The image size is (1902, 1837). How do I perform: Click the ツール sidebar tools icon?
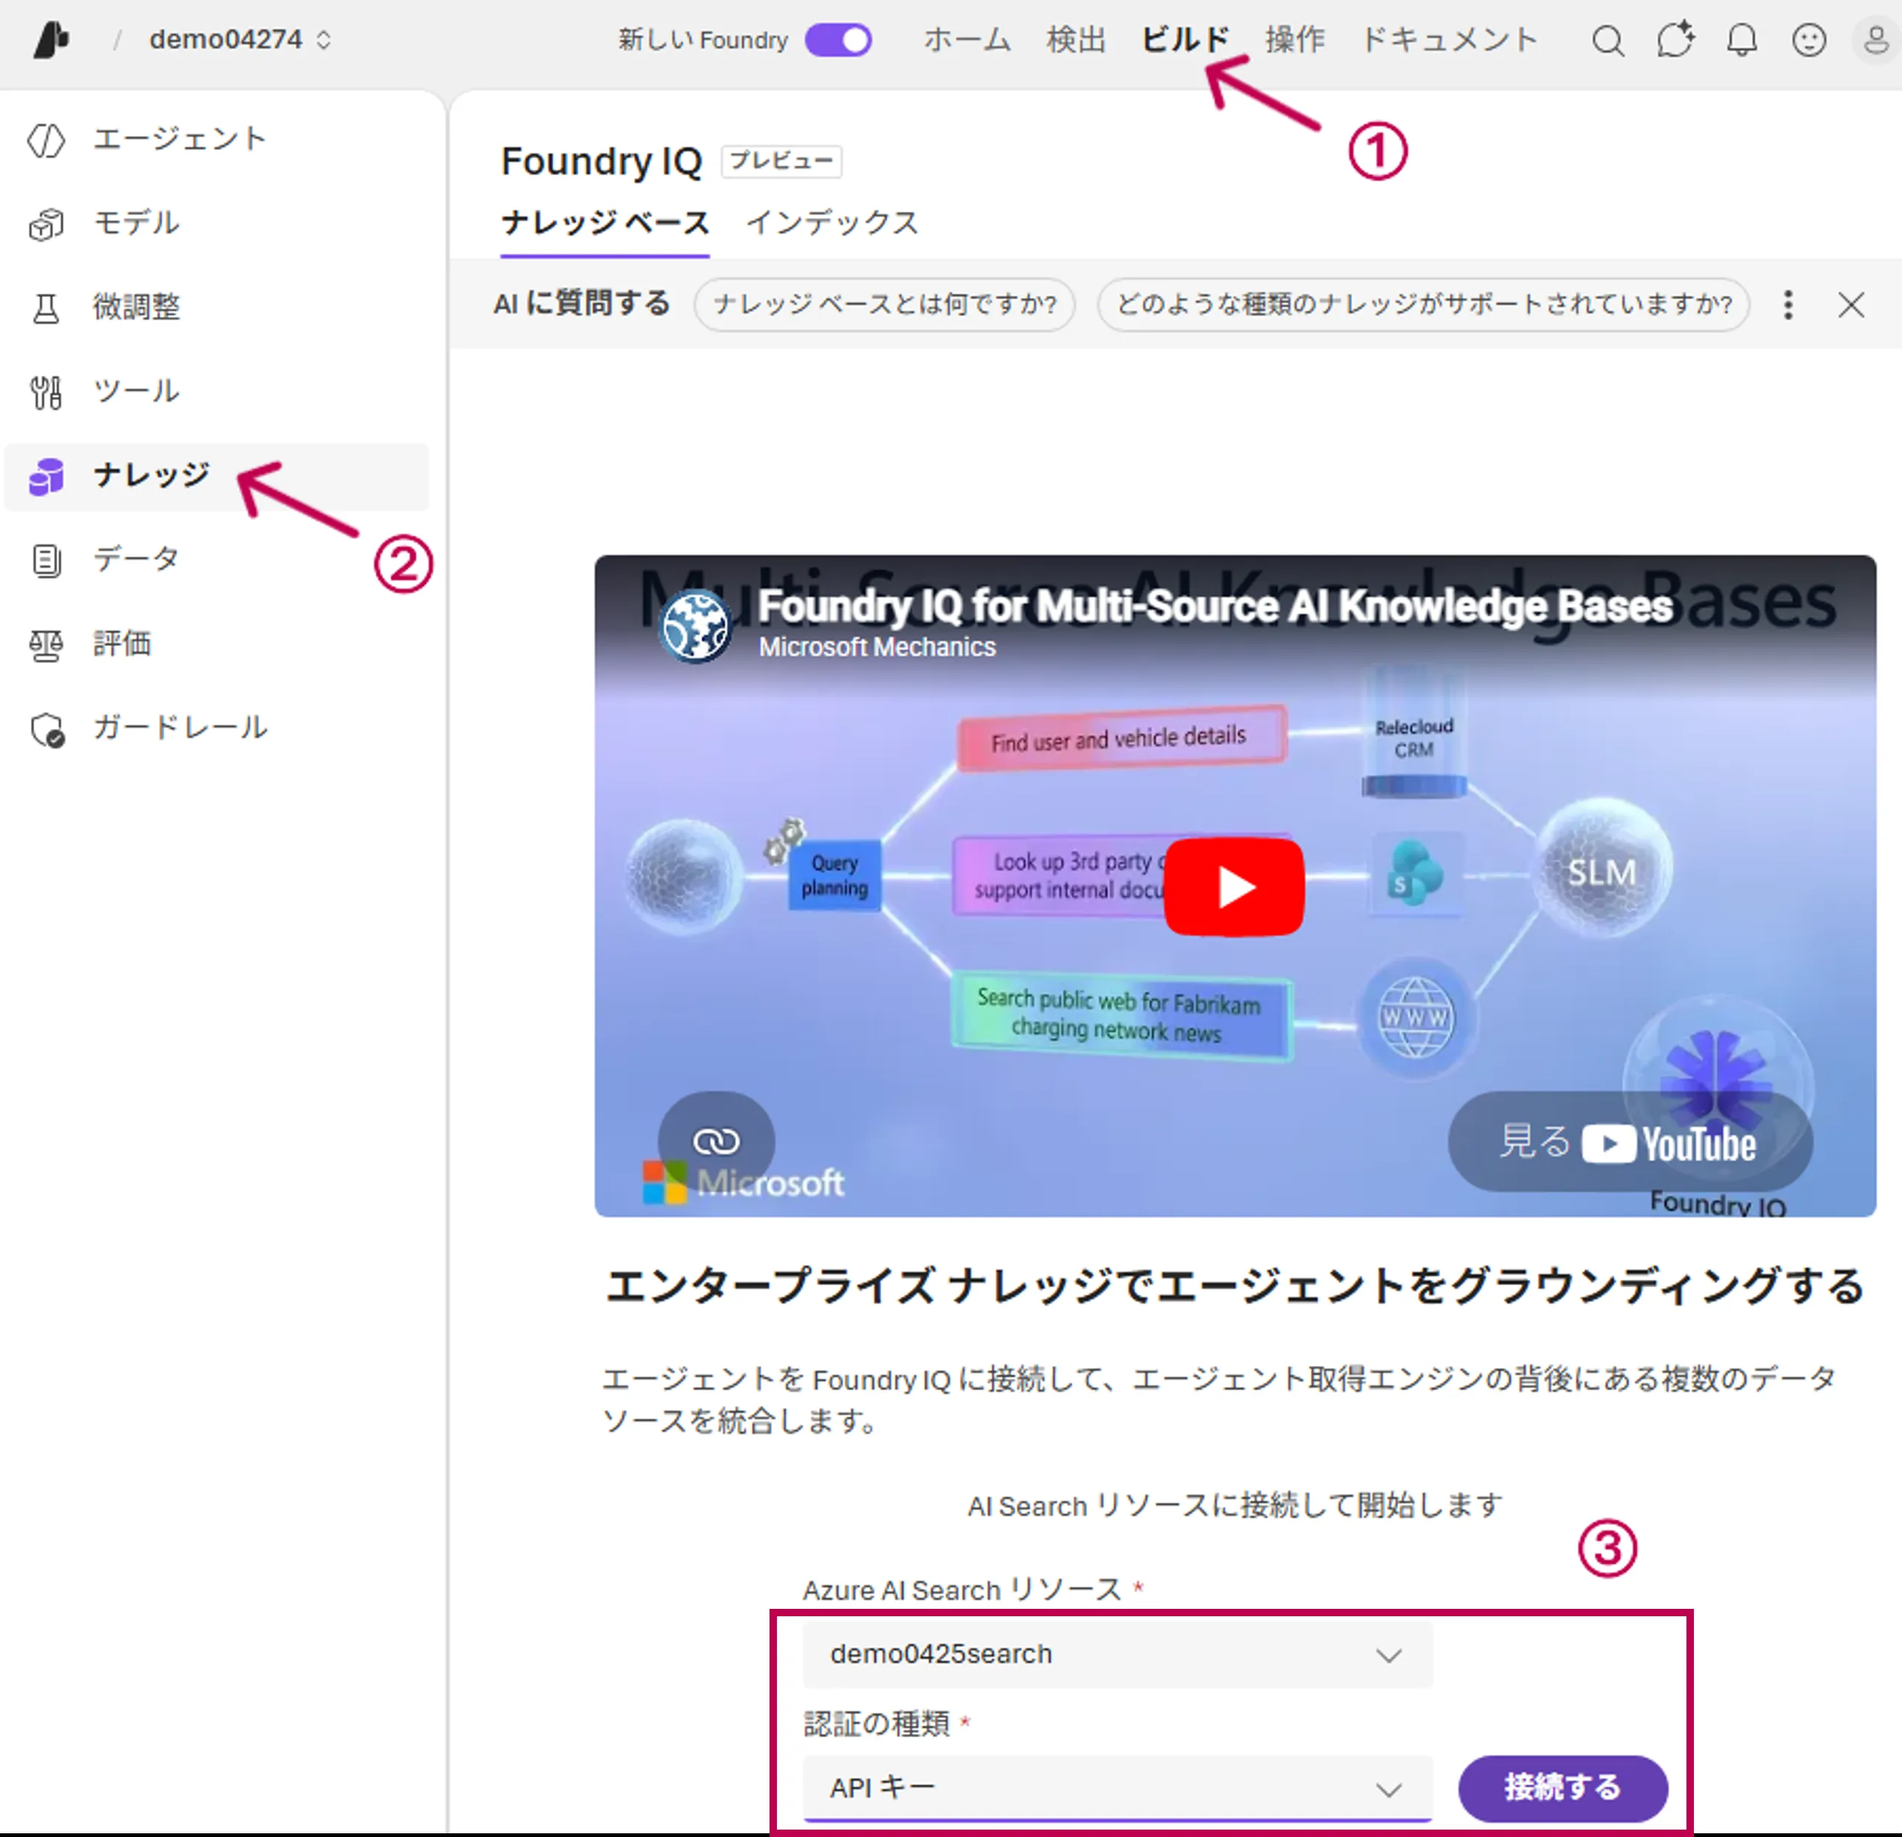(46, 392)
